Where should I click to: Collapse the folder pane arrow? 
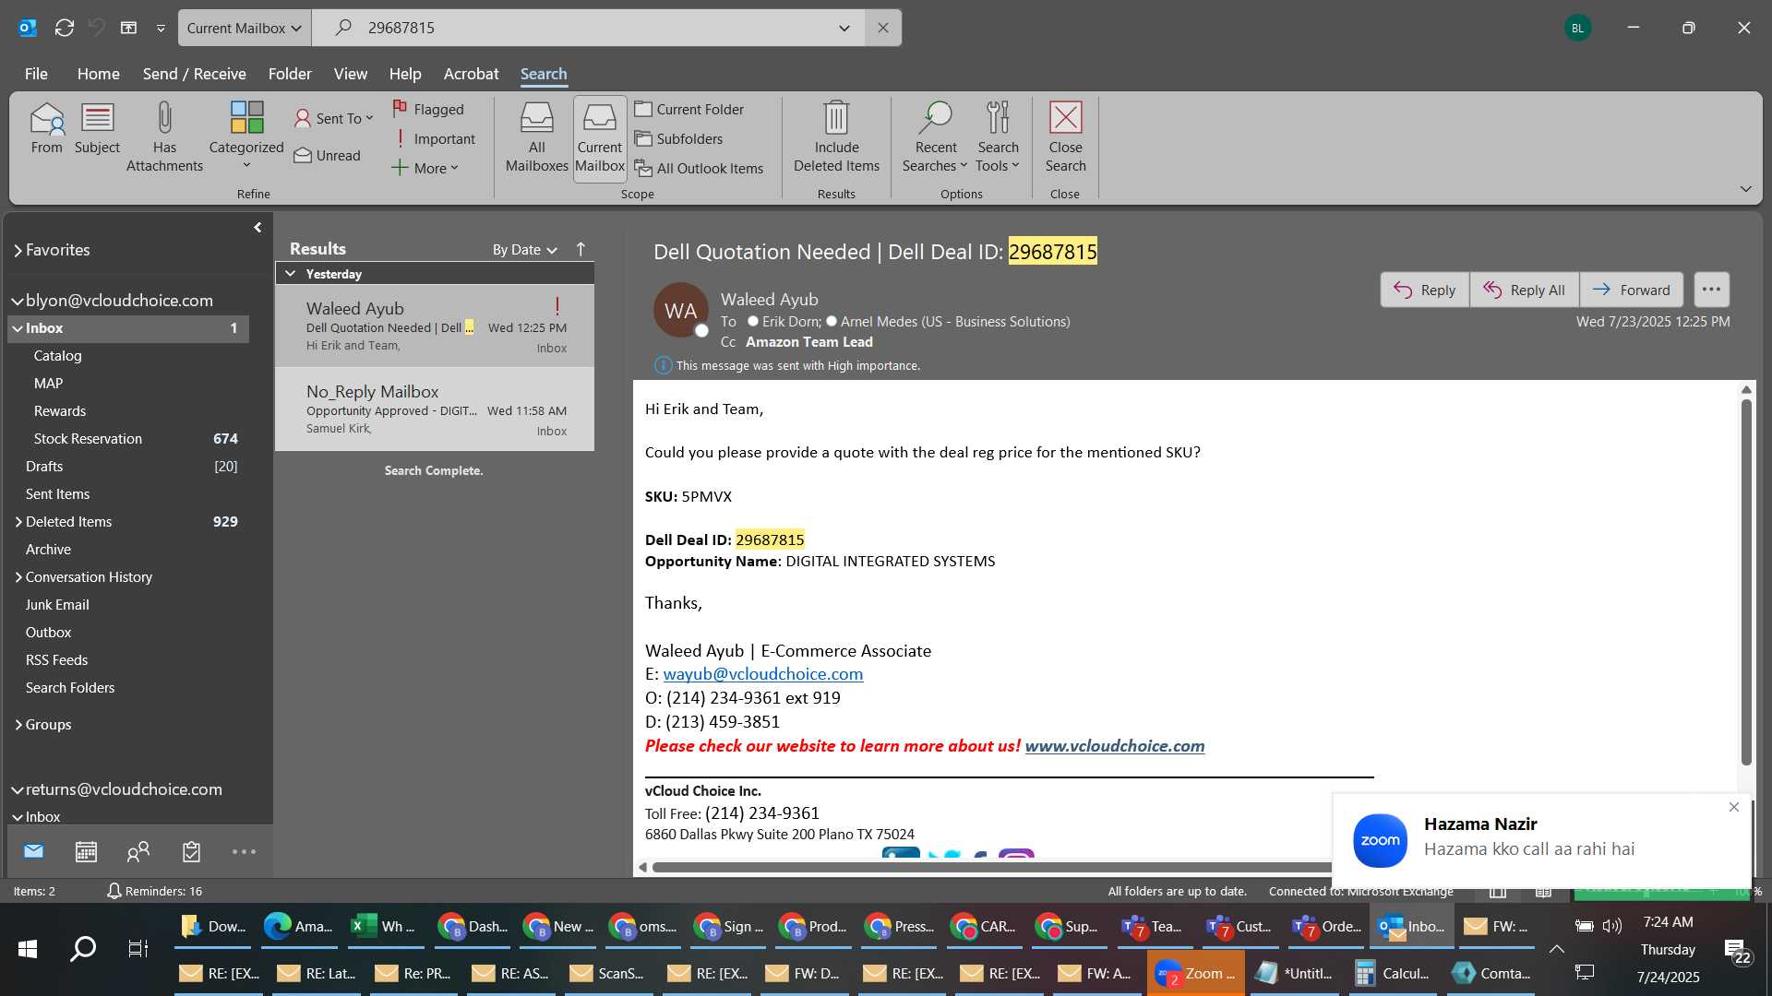point(257,227)
